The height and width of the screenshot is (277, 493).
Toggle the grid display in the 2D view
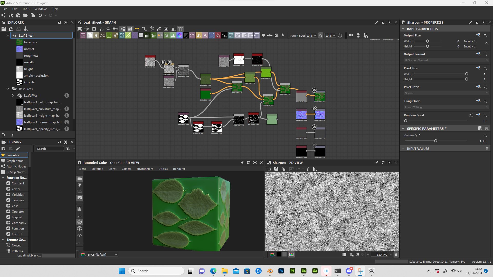click(x=344, y=254)
